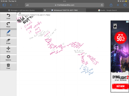Go back with Safari back arrow
Viewport: 129px width, 96px height.
[x=11, y=5]
